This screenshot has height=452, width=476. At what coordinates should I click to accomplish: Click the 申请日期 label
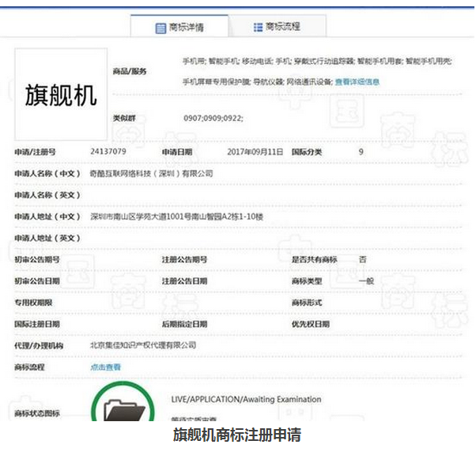[x=177, y=152]
